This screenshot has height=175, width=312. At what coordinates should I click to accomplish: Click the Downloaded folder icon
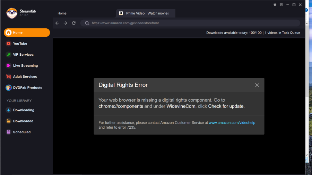coord(8,121)
